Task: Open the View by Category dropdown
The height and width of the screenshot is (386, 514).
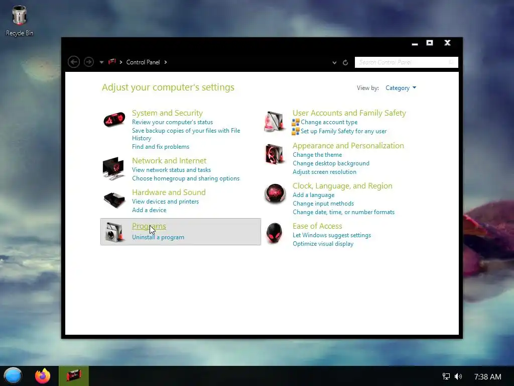Action: [401, 88]
